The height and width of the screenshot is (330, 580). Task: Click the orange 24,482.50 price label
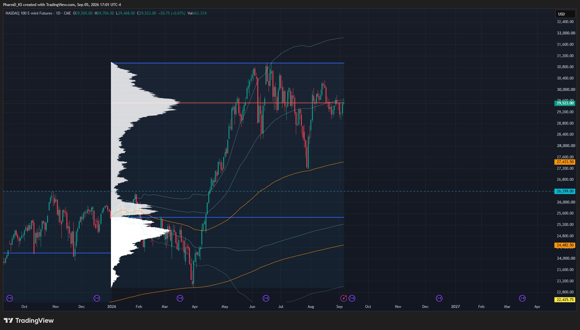coord(565,245)
